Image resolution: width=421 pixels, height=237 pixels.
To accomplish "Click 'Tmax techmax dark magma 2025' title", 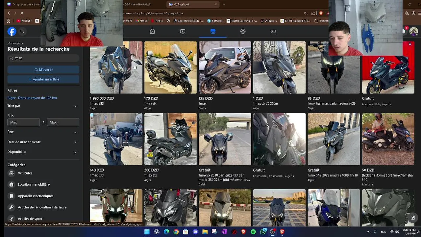I will click(332, 103).
